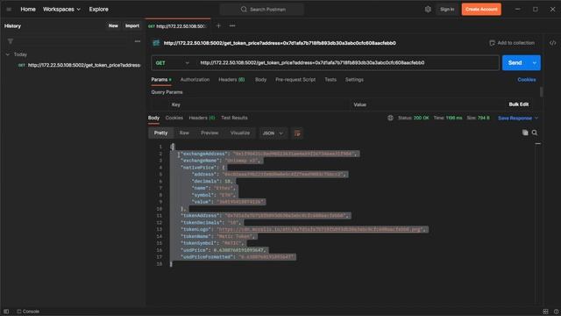The image size is (561, 316).
Task: Open the Console in status bar
Action: (28, 312)
